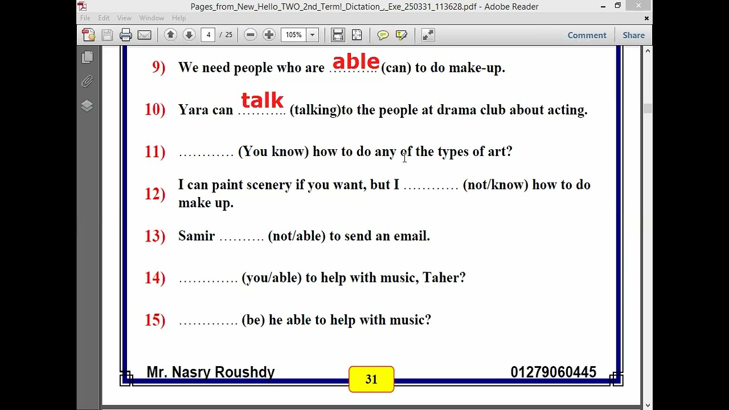Show page thumbnails panel
Screen dimensions: 729x410
tap(87, 57)
